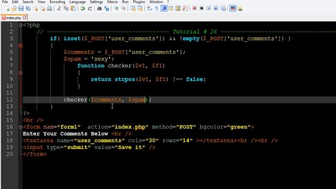Image resolution: width=336 pixels, height=189 pixels.
Task: Click line number 20 in the margin
Action: coord(9,154)
